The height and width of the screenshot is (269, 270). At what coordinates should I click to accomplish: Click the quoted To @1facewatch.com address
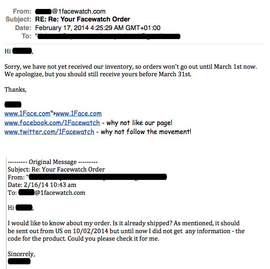click(x=52, y=193)
